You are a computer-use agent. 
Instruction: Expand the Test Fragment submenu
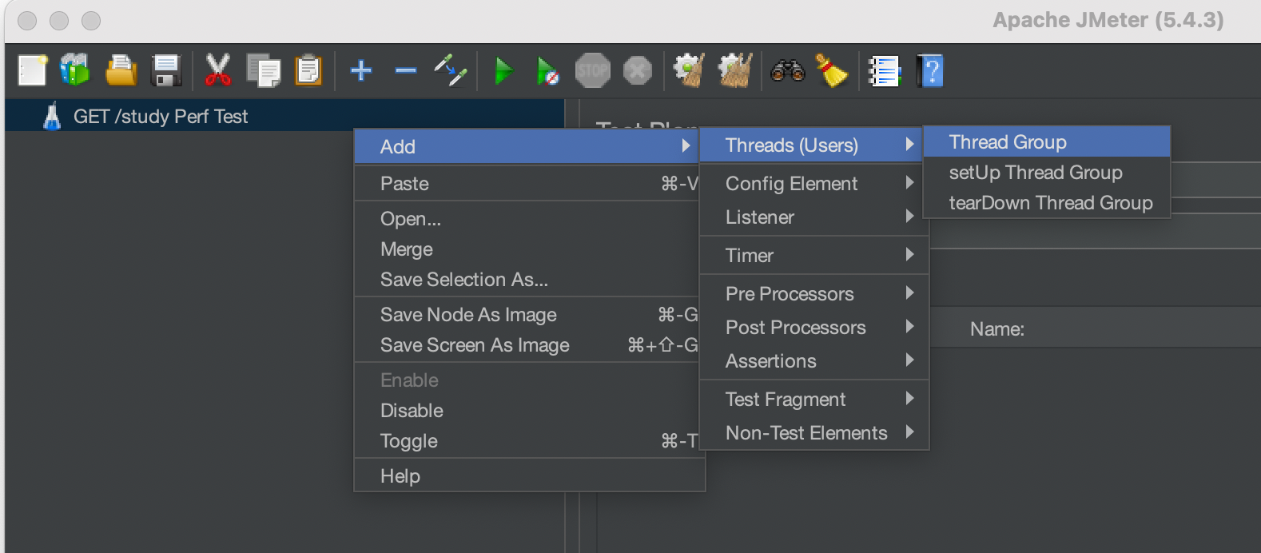[814, 400]
